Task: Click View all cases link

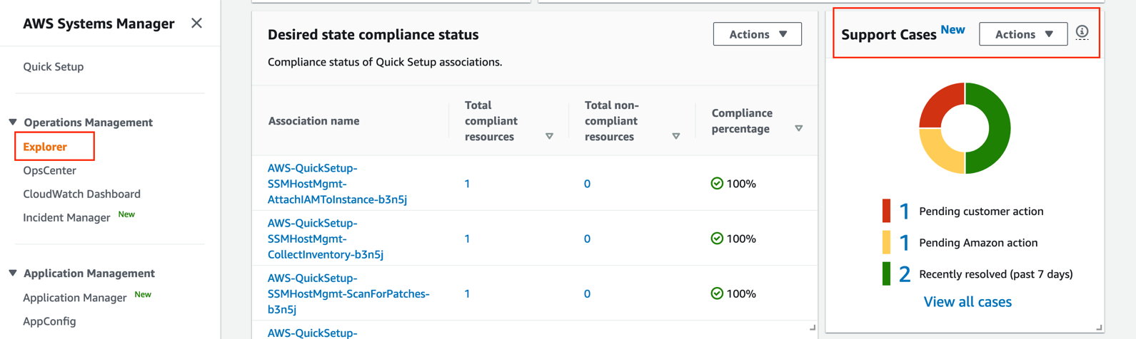Action: click(x=967, y=302)
